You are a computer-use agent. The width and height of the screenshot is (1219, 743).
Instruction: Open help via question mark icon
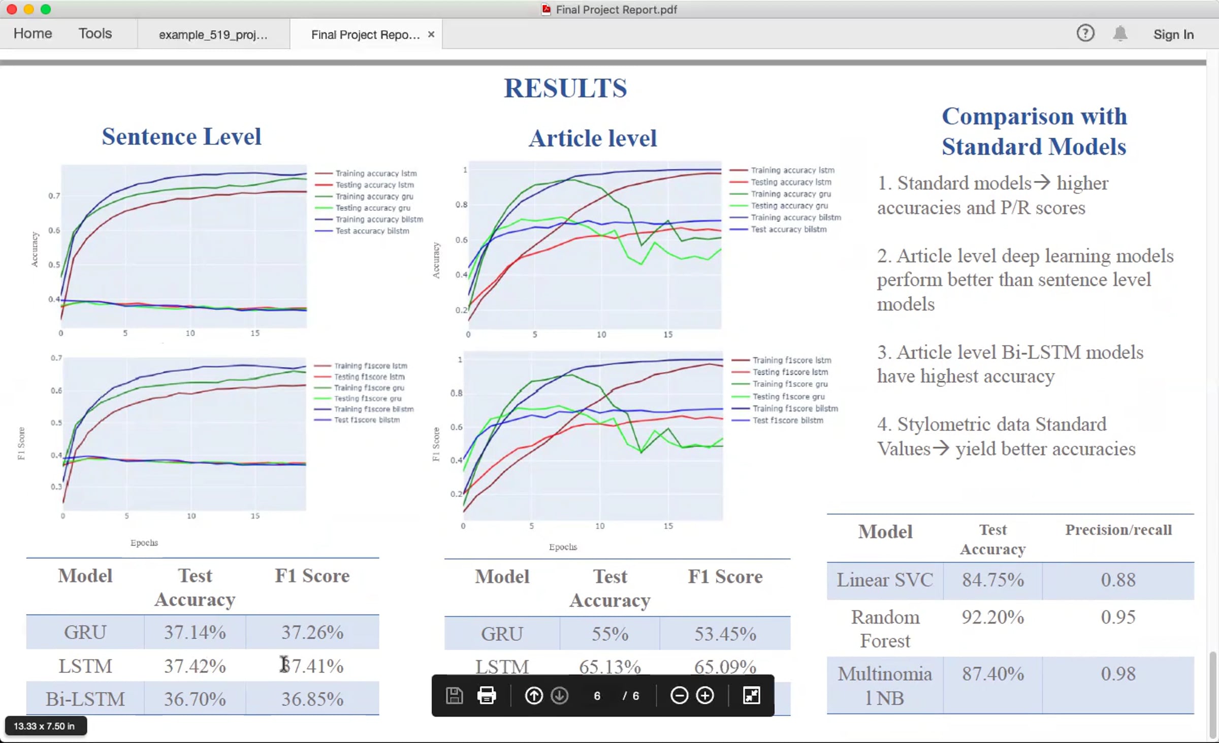click(1085, 34)
